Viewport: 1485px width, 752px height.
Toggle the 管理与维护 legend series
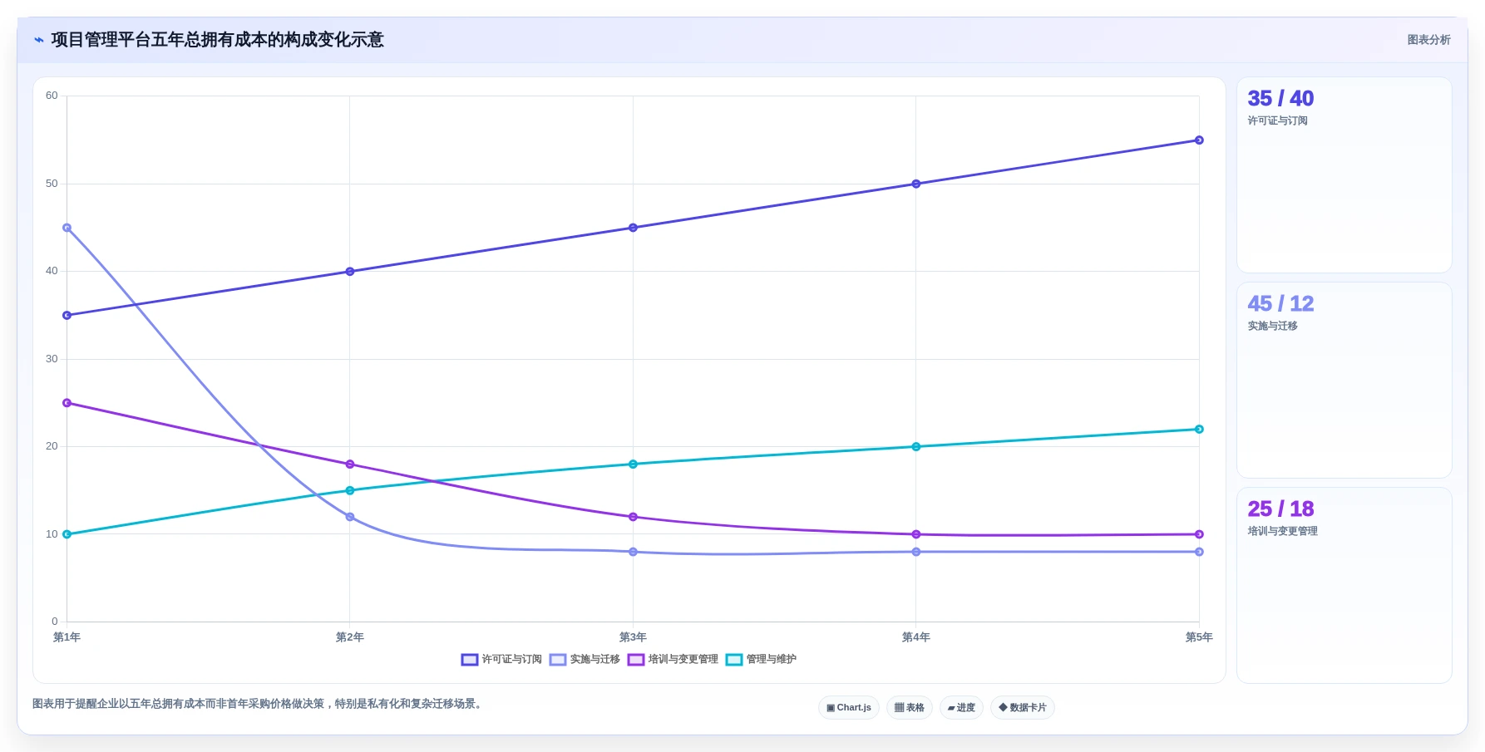pos(761,660)
